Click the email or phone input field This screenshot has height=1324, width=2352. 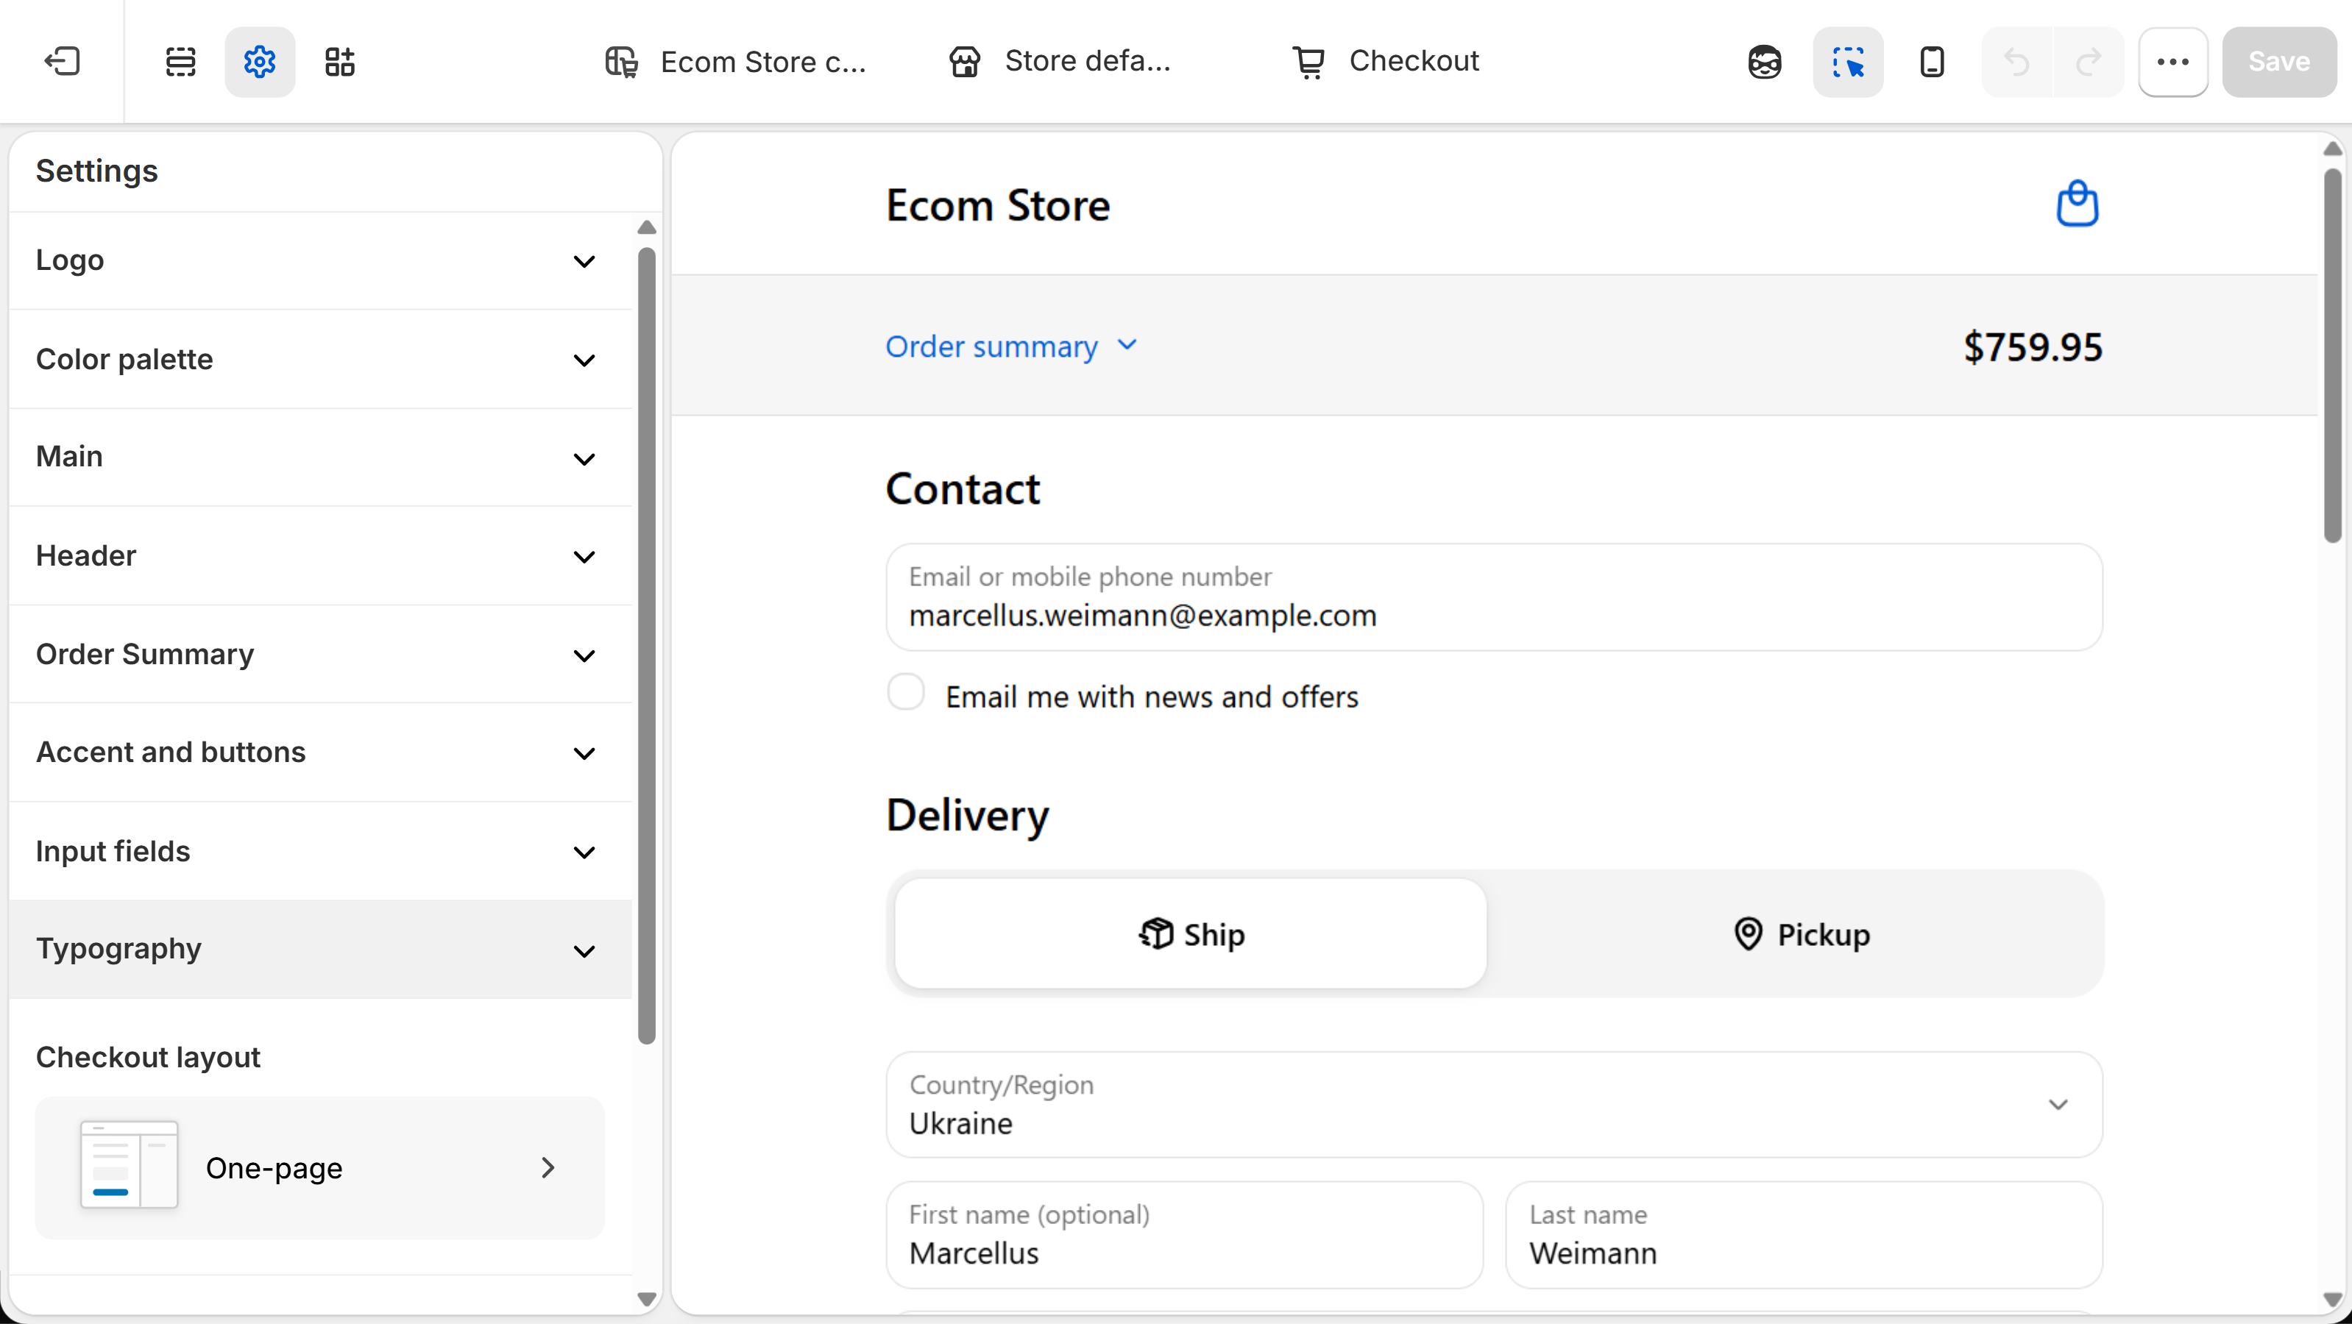(x=1494, y=597)
